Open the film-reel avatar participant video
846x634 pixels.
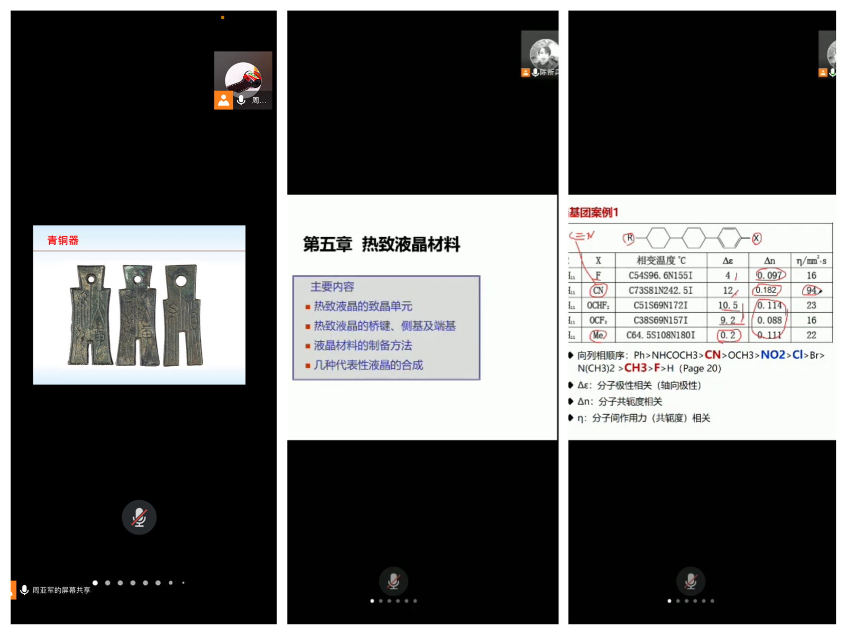[243, 77]
